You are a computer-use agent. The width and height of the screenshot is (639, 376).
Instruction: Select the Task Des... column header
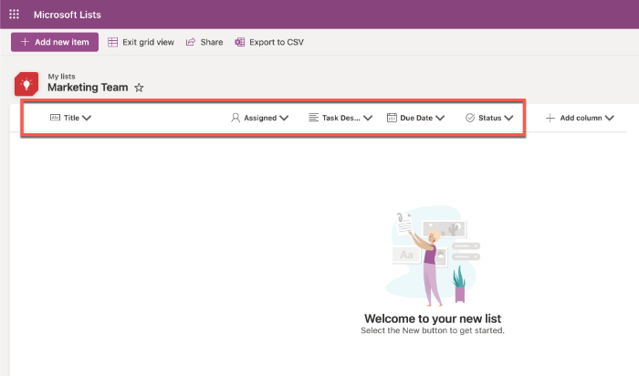pos(341,118)
